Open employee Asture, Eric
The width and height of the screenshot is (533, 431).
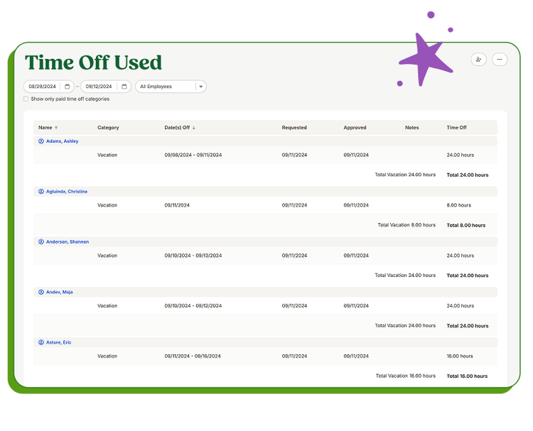pos(58,342)
